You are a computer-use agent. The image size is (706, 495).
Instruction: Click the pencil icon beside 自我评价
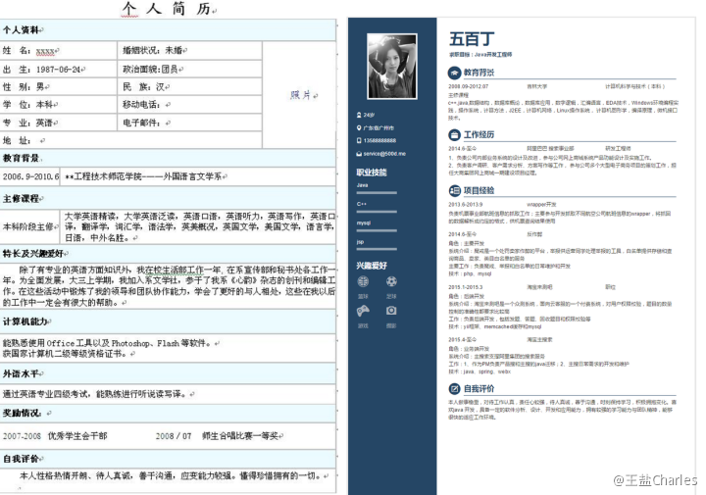pyautogui.click(x=454, y=389)
